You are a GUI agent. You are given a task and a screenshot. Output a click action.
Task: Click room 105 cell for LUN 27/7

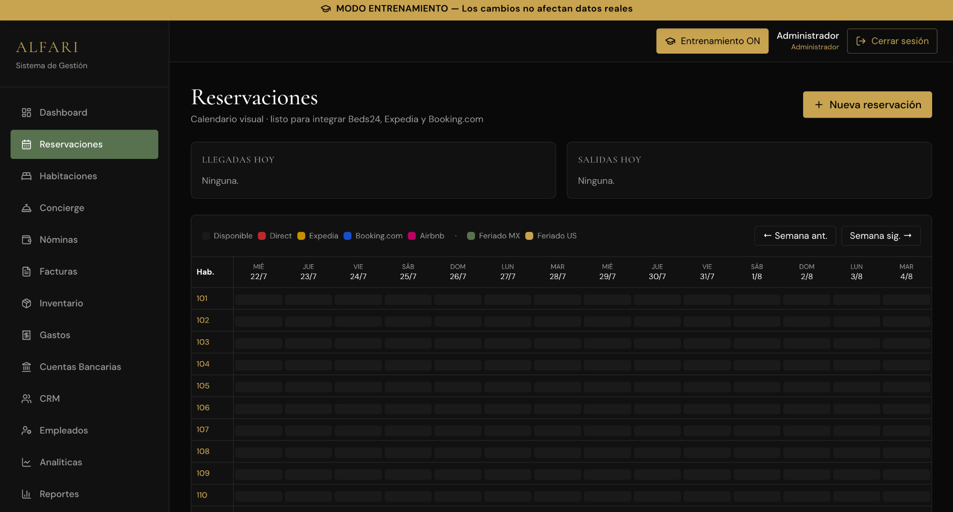tap(508, 387)
